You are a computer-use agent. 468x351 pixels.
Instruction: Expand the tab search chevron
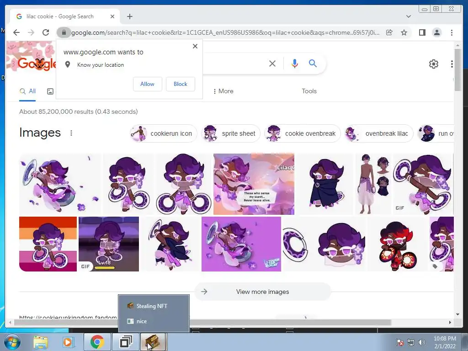point(409,16)
